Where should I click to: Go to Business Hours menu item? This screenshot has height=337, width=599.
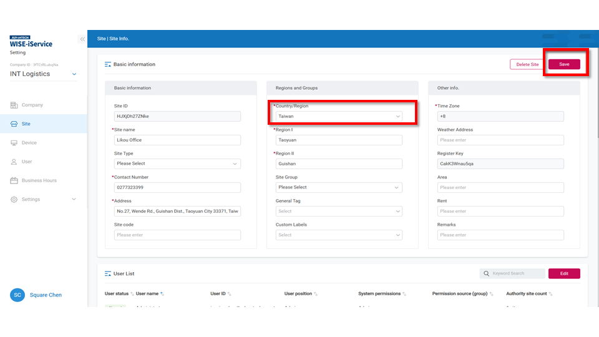39,180
